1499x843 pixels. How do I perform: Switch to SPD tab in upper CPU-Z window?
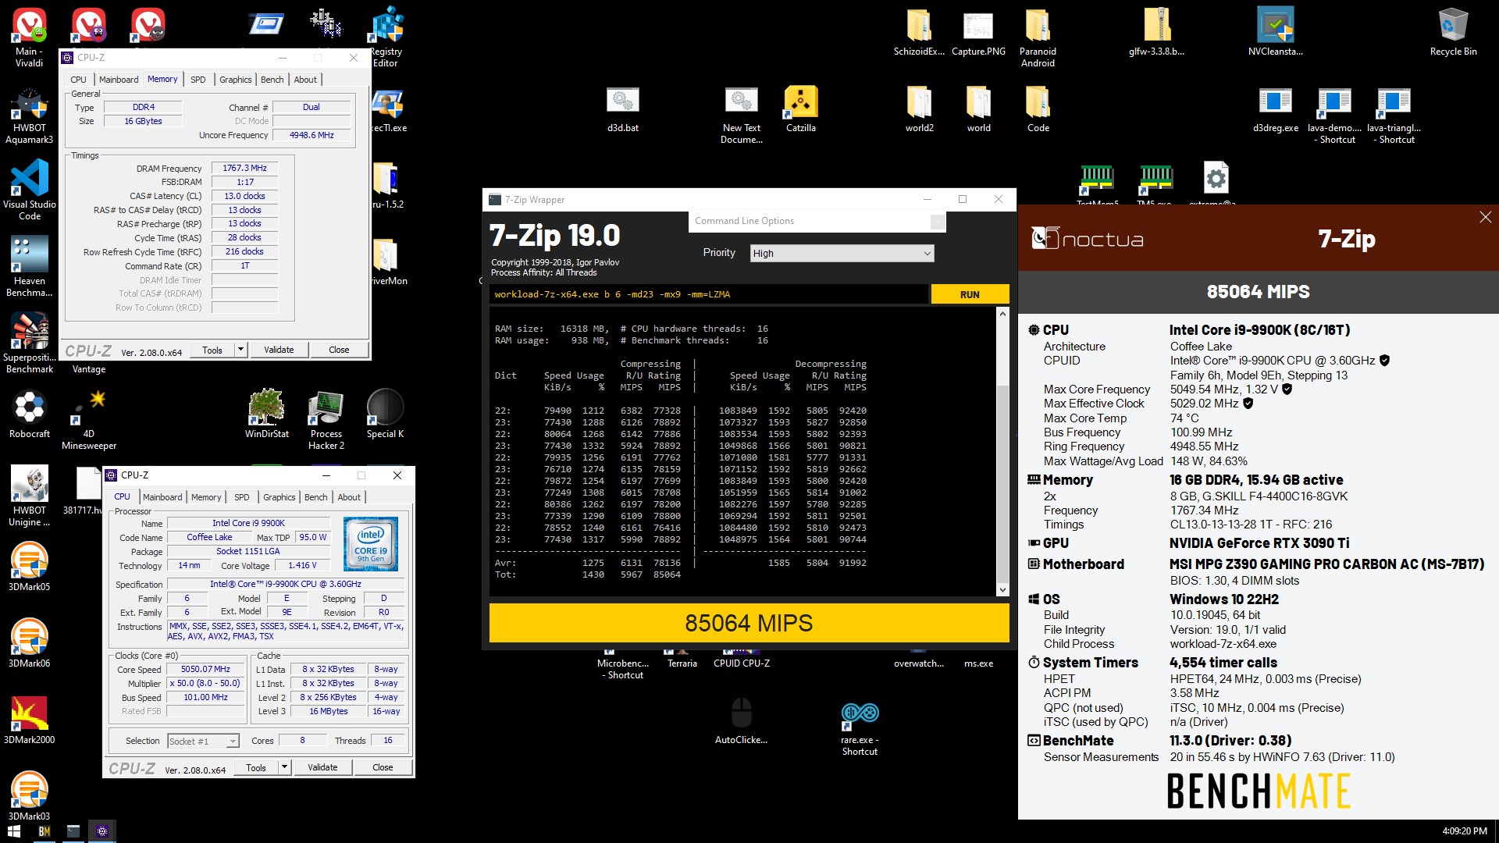[x=198, y=80]
